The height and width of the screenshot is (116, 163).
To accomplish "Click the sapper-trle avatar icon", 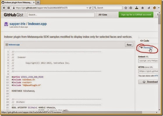I will click(x=6, y=24).
